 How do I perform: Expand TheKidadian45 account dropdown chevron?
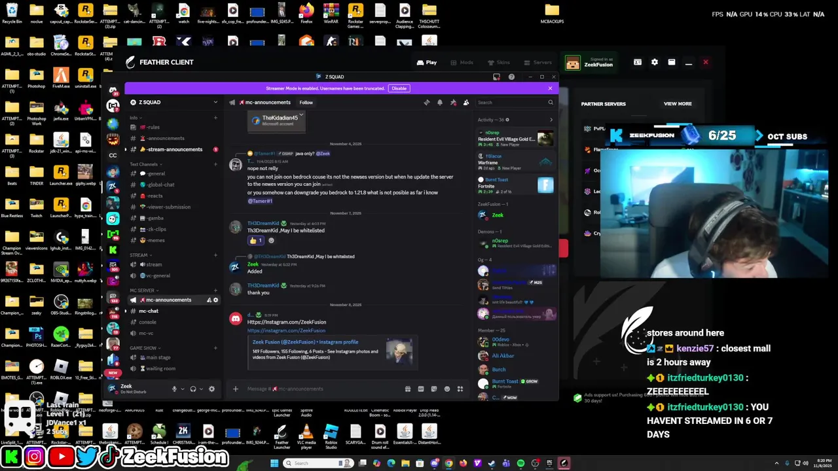301,115
